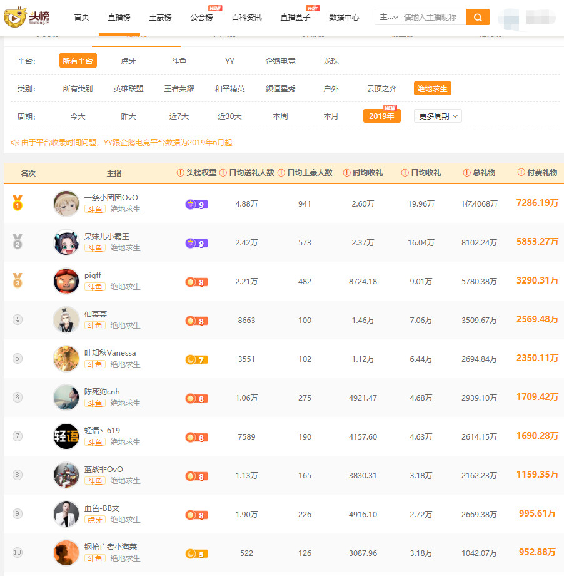This screenshot has height=576, width=564.
Task: Select 2019年 period filter
Action: [381, 116]
